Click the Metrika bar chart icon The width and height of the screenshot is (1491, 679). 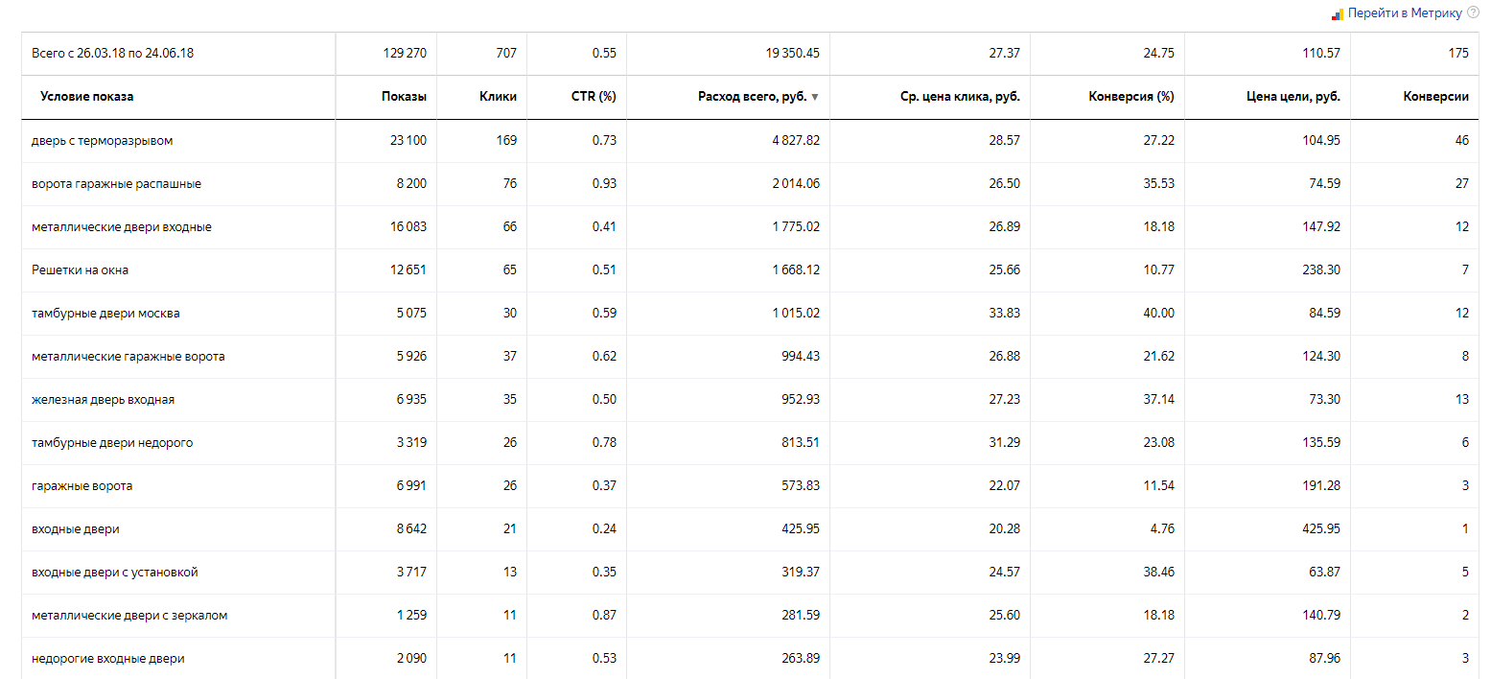coord(1338,14)
